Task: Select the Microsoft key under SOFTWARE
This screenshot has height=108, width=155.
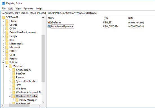Action: (x=15, y=47)
